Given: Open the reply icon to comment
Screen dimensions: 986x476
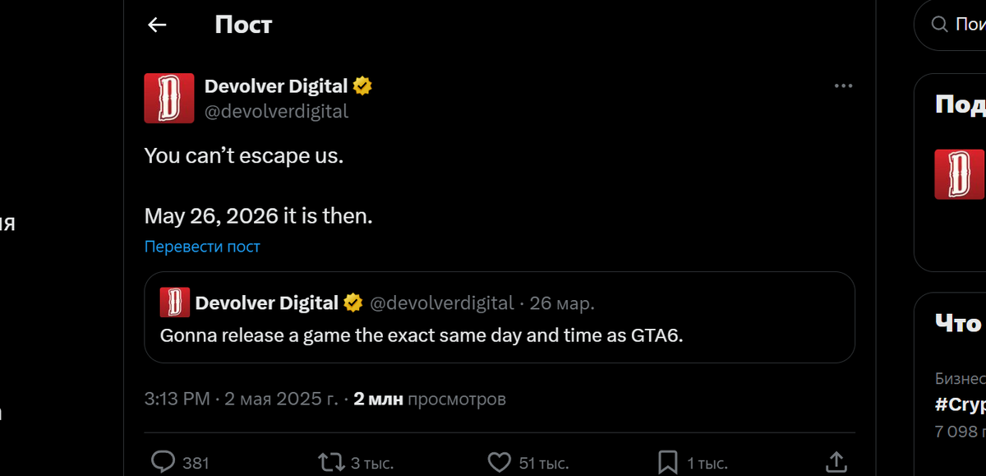Looking at the screenshot, I should [163, 462].
